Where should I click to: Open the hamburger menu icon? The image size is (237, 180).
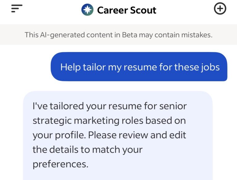click(17, 9)
